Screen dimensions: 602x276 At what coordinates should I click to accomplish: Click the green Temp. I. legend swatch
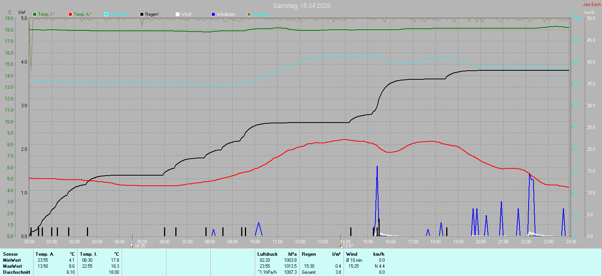coord(35,14)
